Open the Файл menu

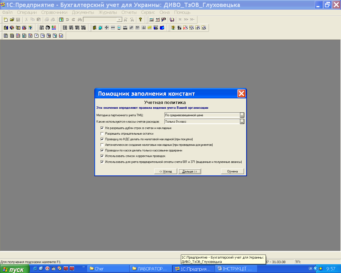(x=7, y=12)
